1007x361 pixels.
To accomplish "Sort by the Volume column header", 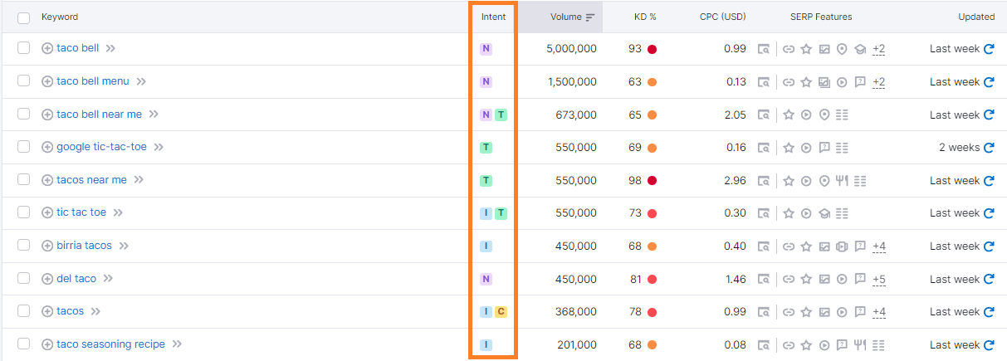I will point(572,17).
